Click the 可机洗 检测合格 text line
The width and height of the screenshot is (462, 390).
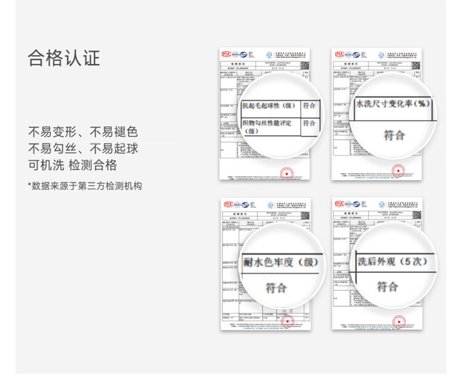(x=72, y=165)
